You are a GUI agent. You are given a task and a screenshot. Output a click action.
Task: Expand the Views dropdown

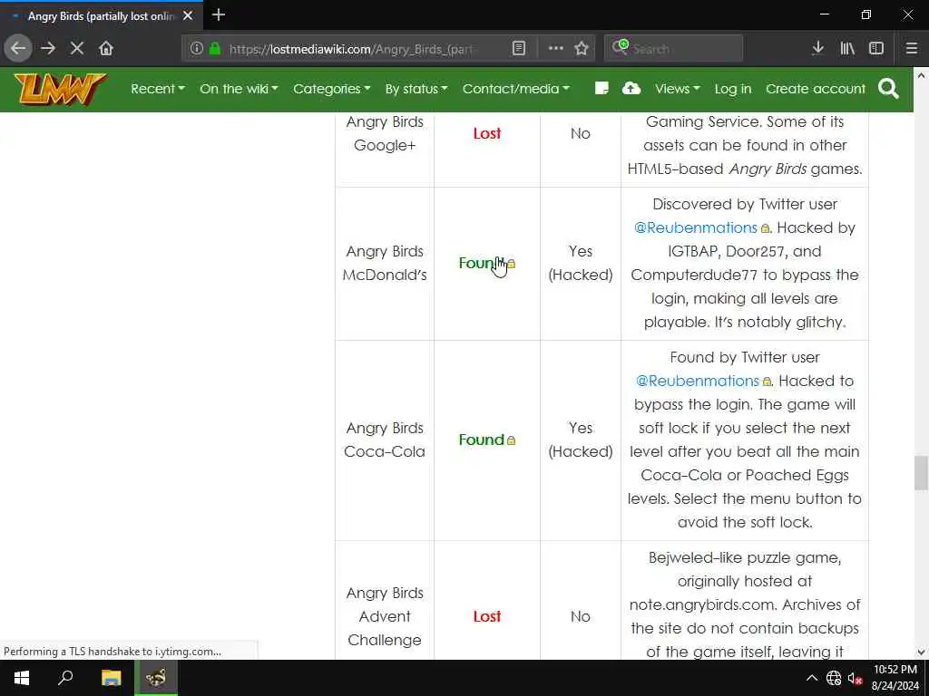point(677,89)
